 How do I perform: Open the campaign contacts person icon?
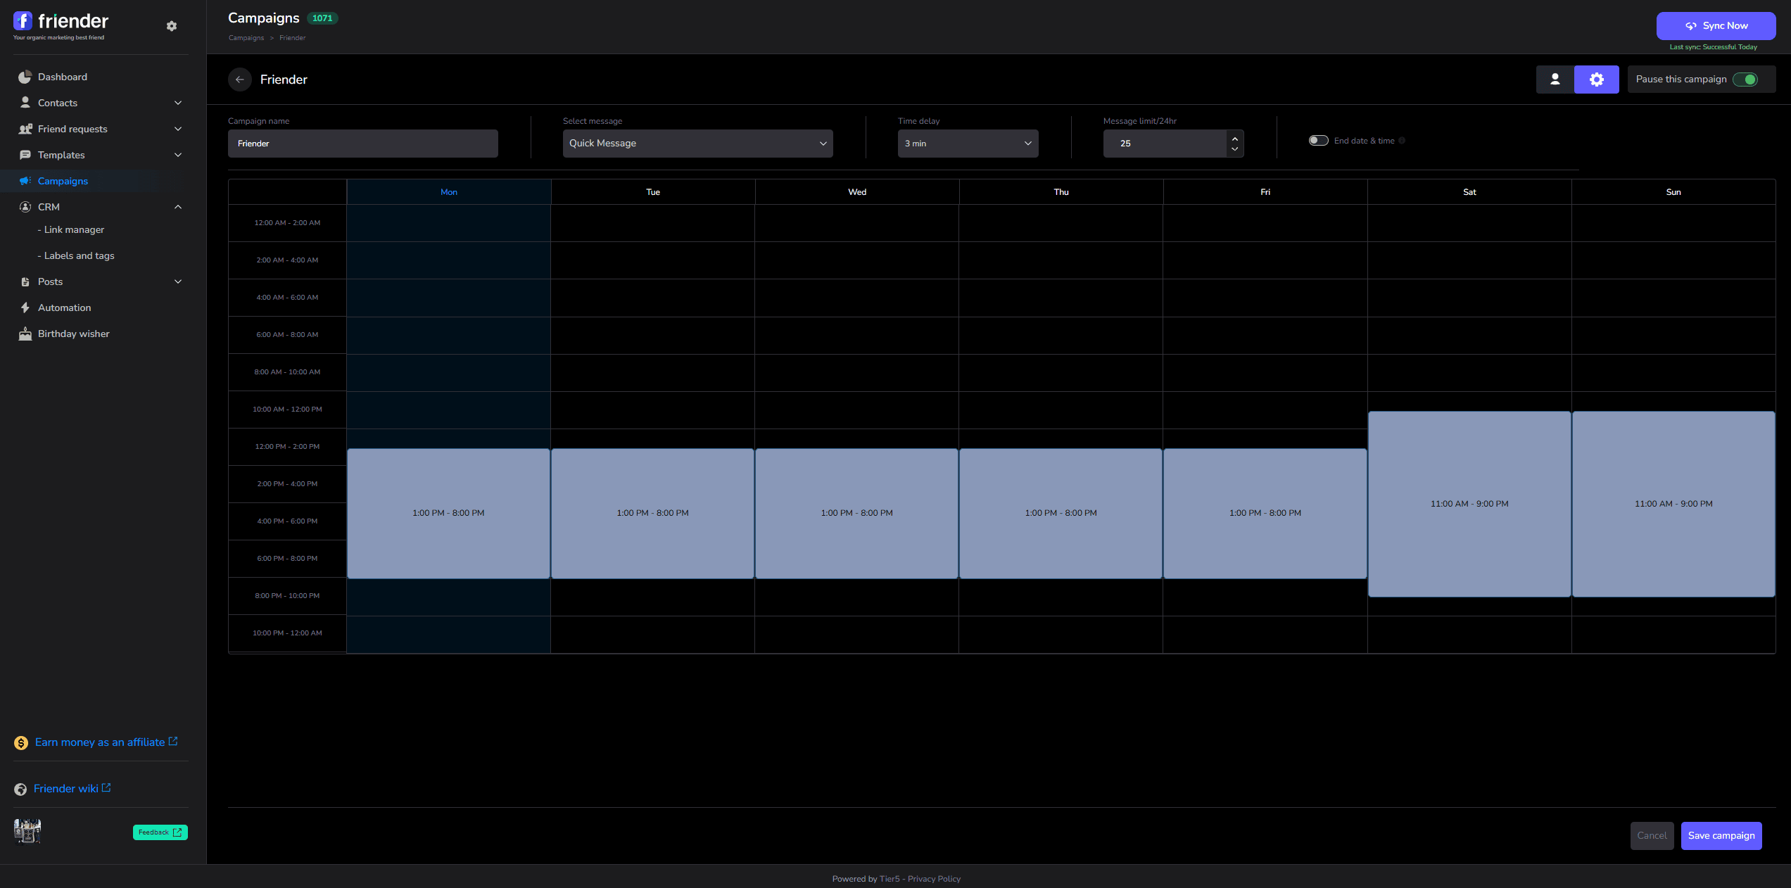[x=1555, y=80]
